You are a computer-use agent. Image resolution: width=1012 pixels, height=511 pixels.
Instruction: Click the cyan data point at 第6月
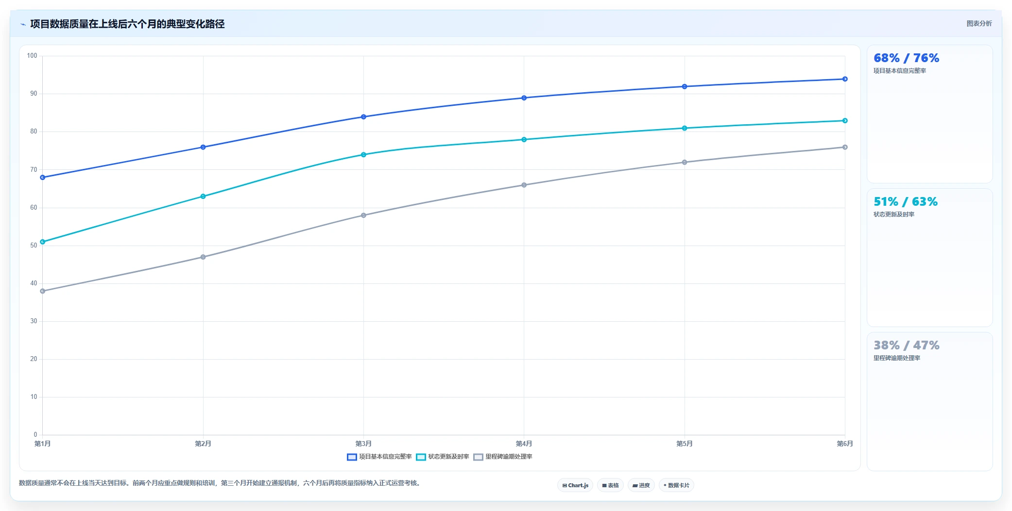[x=845, y=121]
